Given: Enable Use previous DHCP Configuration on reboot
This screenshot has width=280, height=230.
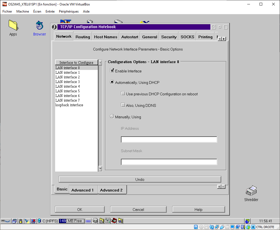Looking at the screenshot, I should pos(123,94).
